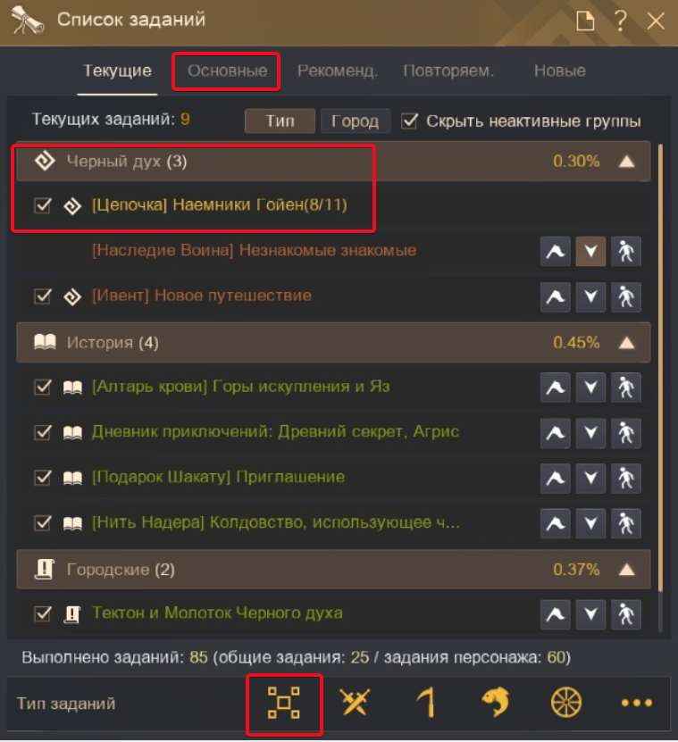
Task: Open the Повторяем. tab
Action: tap(448, 71)
